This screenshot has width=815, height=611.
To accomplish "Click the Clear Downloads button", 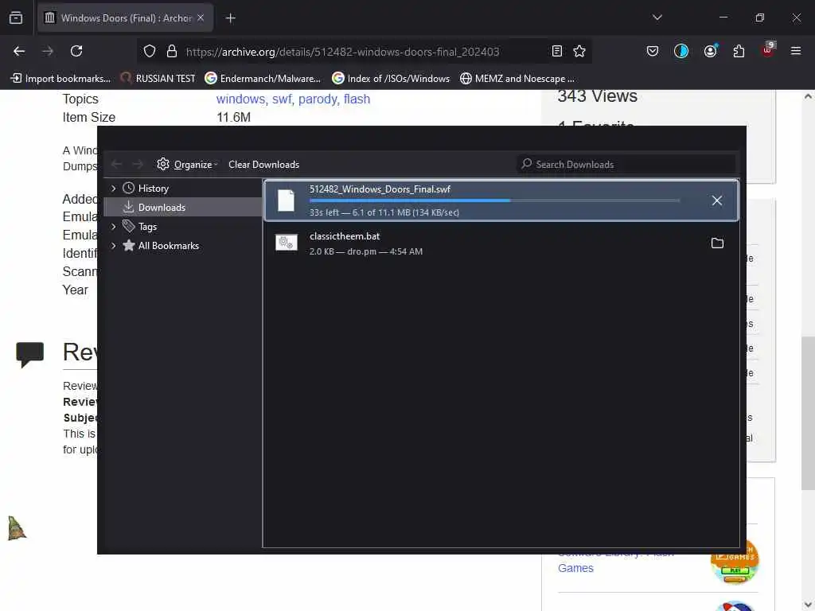I will click(x=263, y=164).
